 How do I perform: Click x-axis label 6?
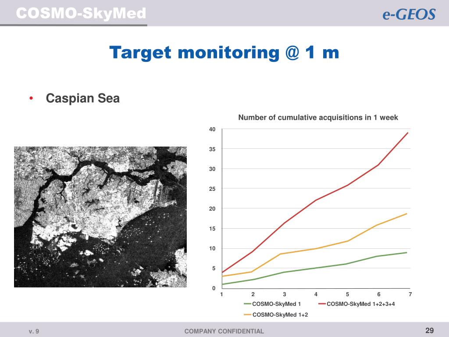click(379, 294)
